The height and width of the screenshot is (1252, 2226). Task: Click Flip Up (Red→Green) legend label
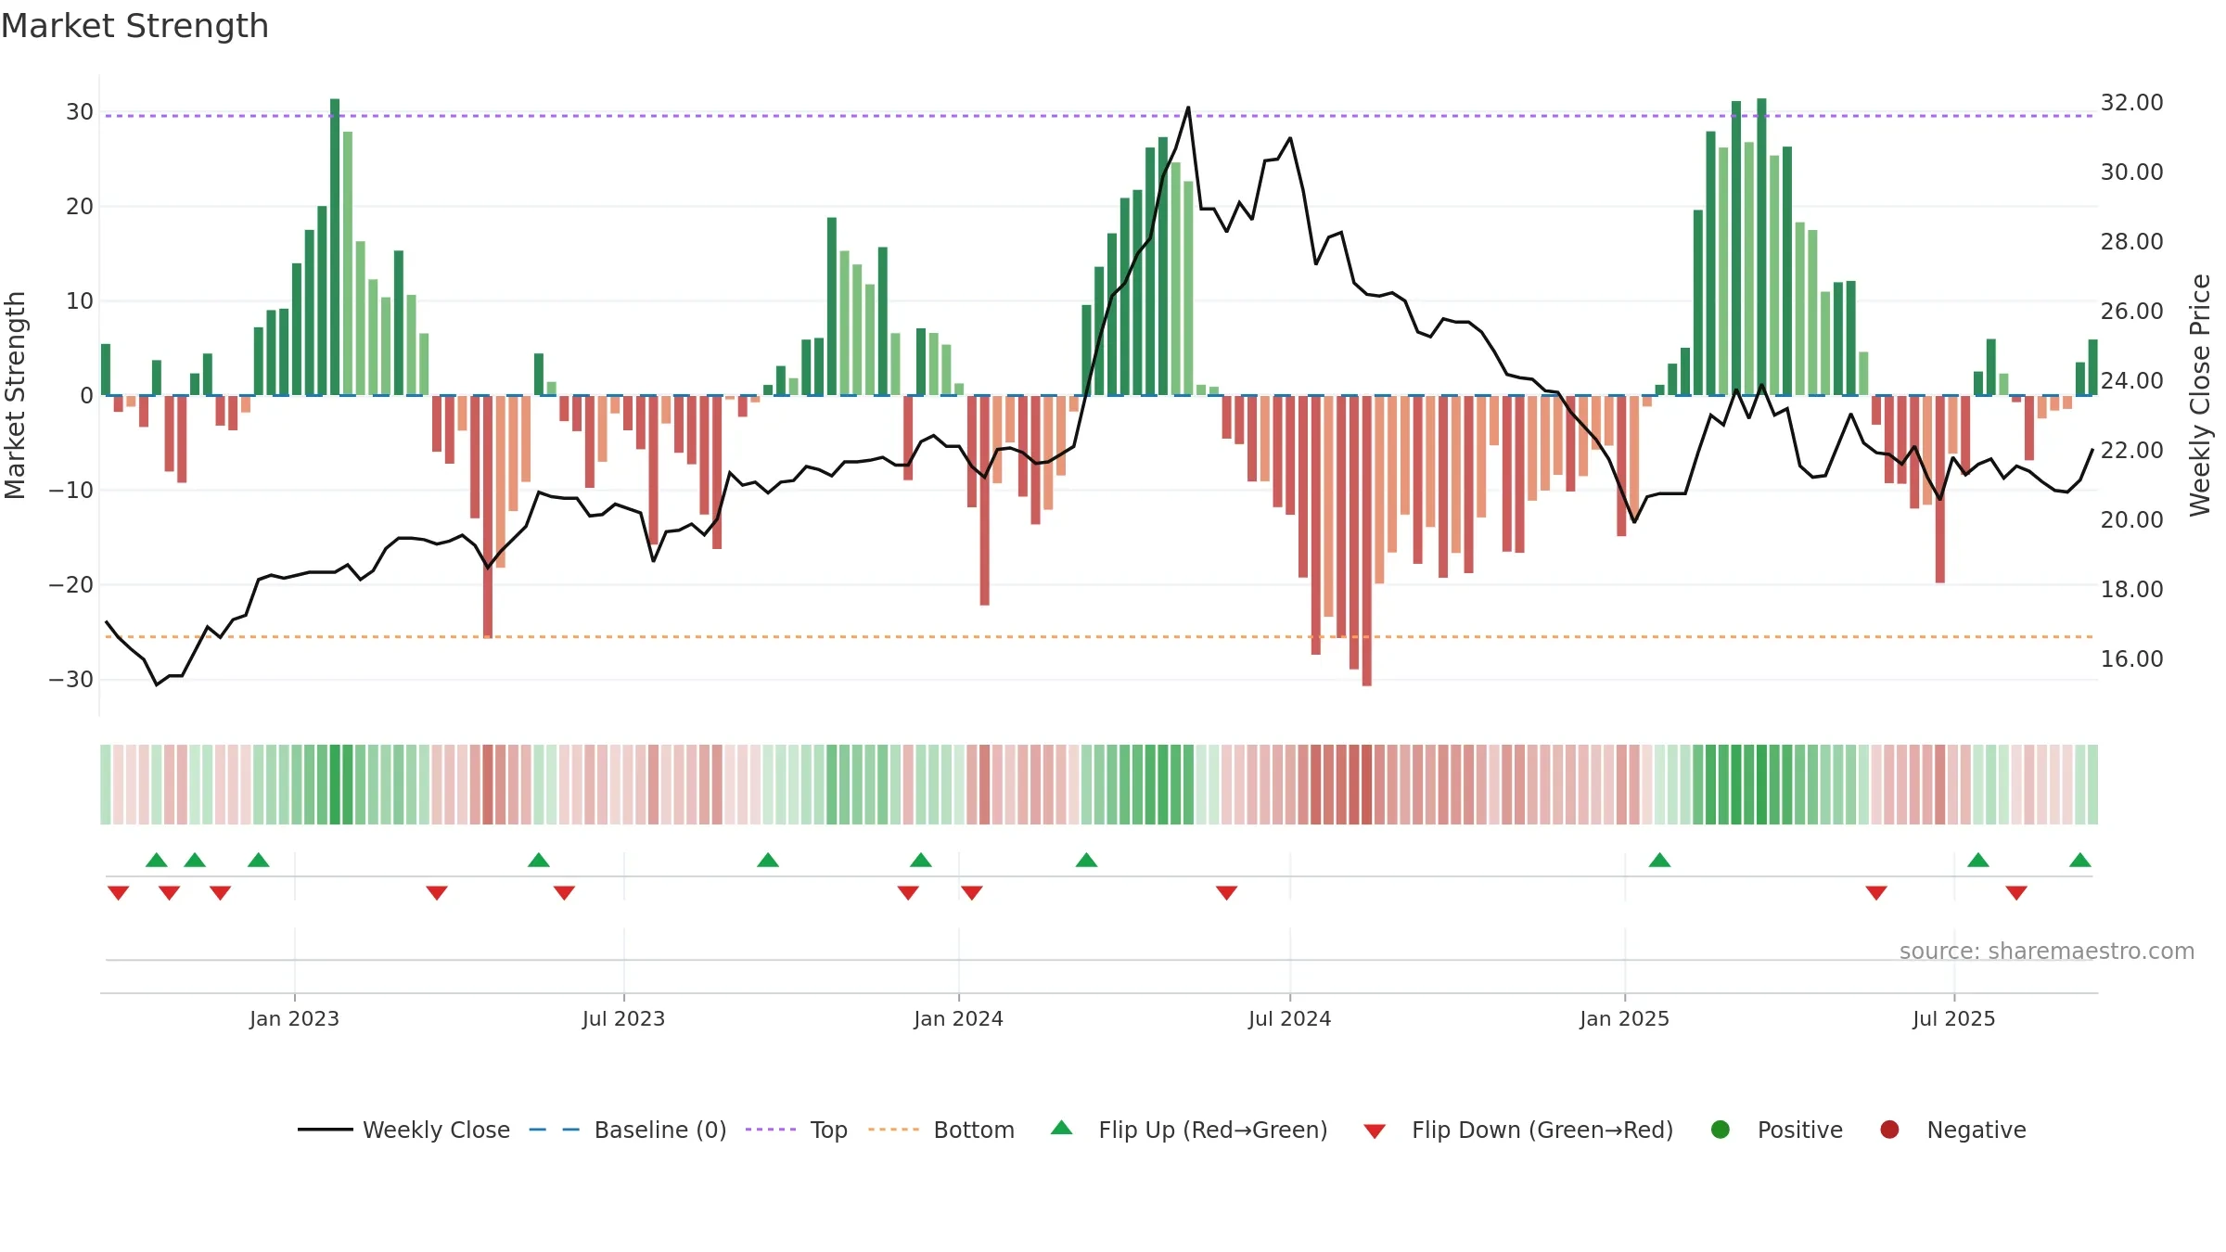point(1213,1131)
